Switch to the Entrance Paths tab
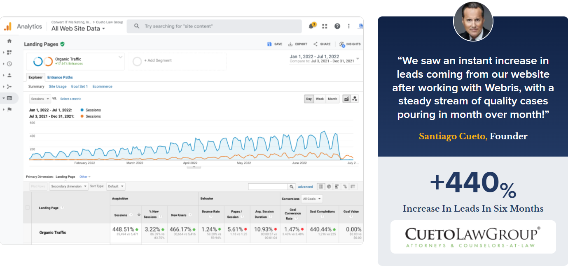The width and height of the screenshot is (568, 270). (60, 77)
